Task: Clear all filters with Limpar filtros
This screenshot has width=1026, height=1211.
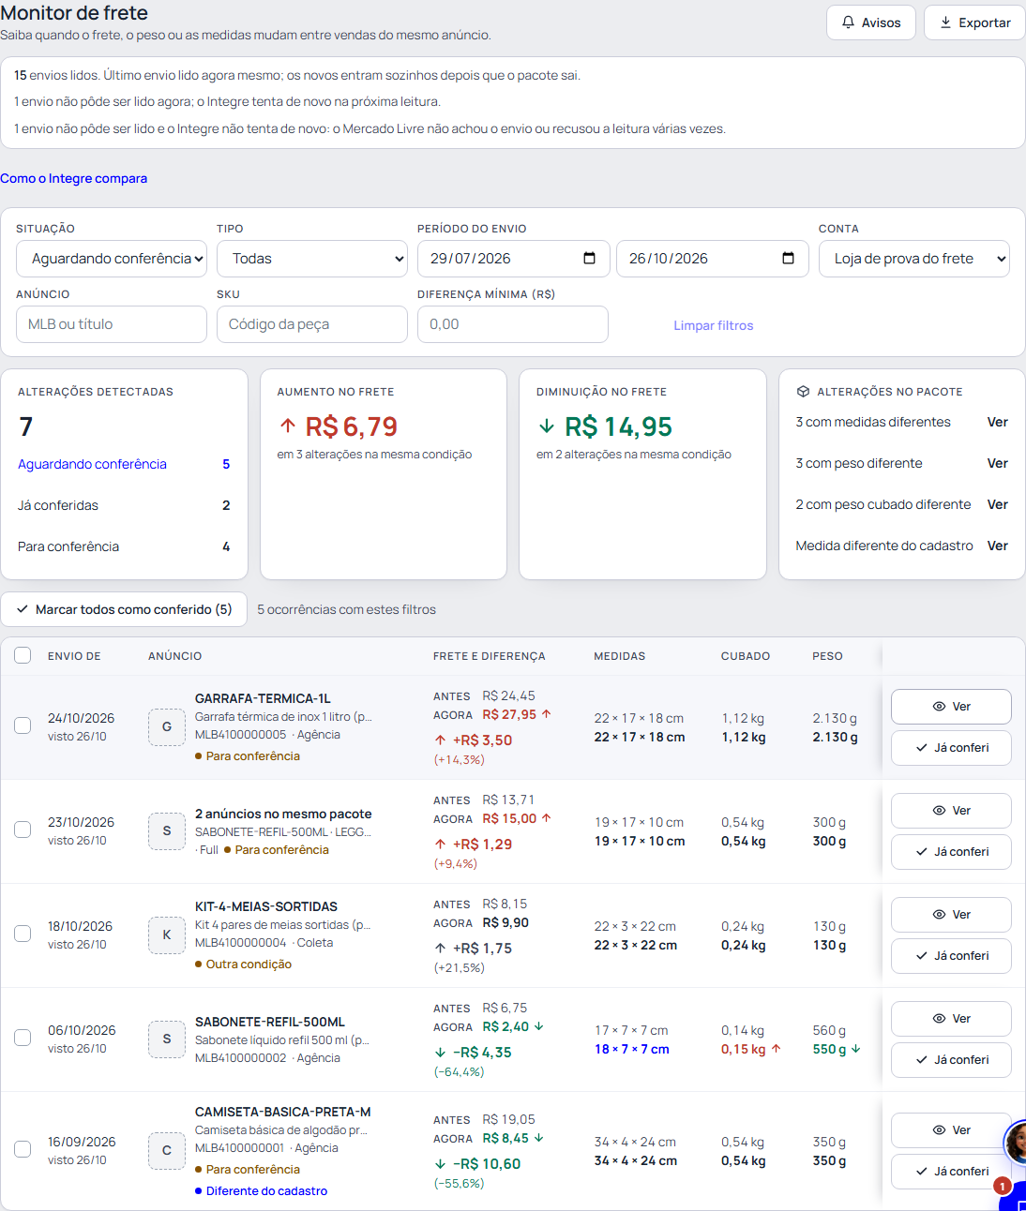Action: (713, 325)
